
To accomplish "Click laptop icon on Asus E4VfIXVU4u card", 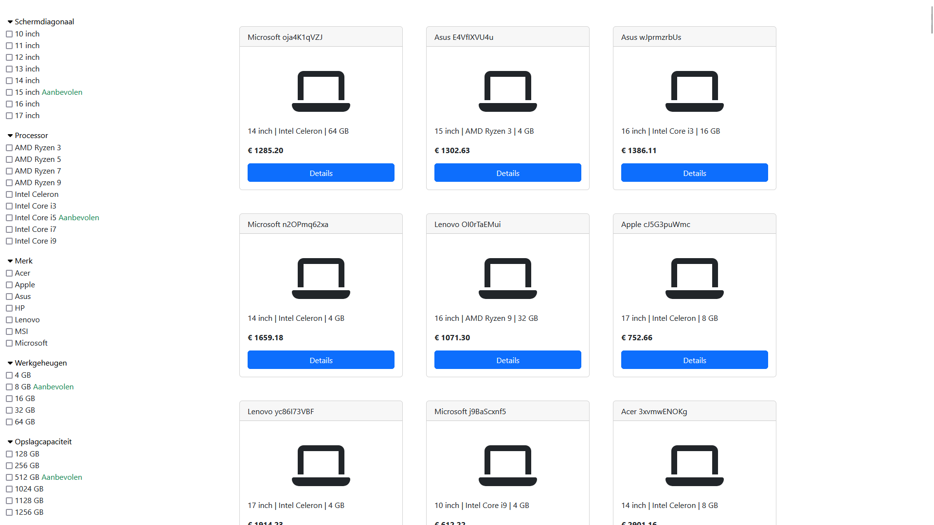I will [508, 91].
